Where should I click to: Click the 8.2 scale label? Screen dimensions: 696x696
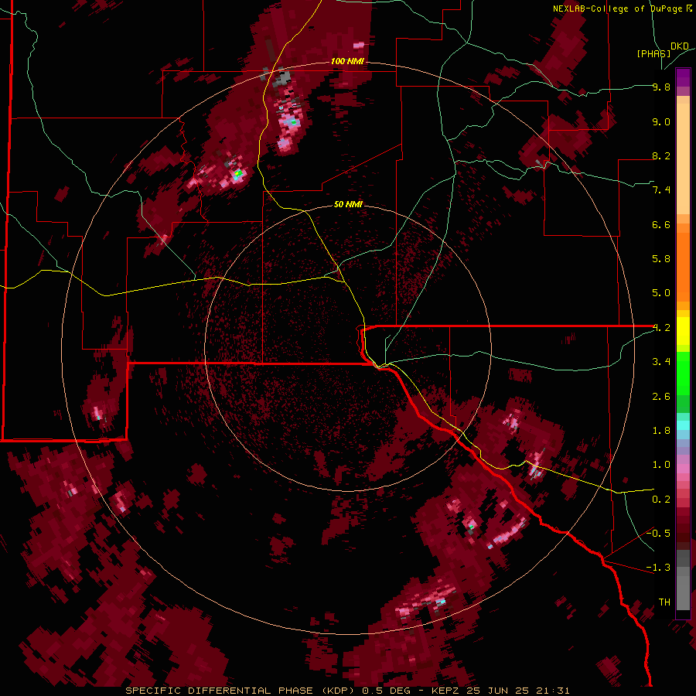click(661, 155)
